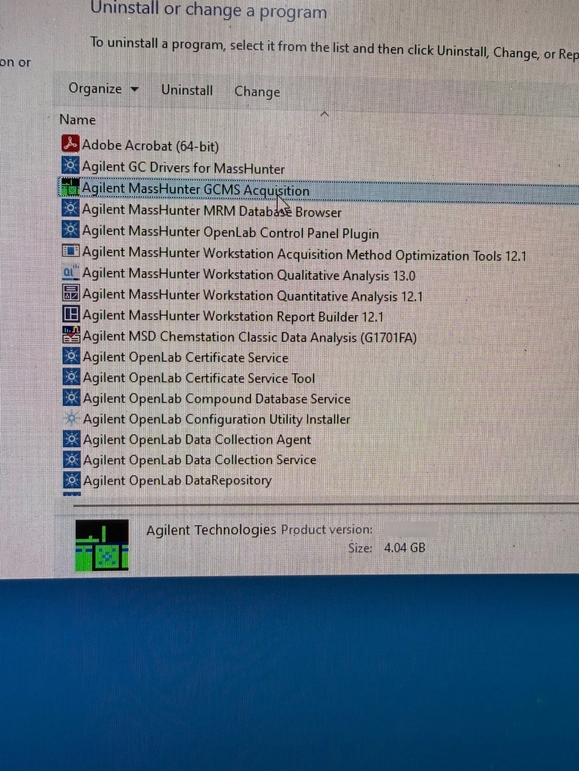Viewport: 579px width, 771px height.
Task: Sort the list by the Name column header
Action: tap(78, 119)
